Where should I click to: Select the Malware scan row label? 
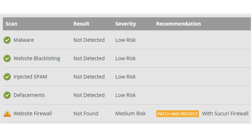pos(24,40)
